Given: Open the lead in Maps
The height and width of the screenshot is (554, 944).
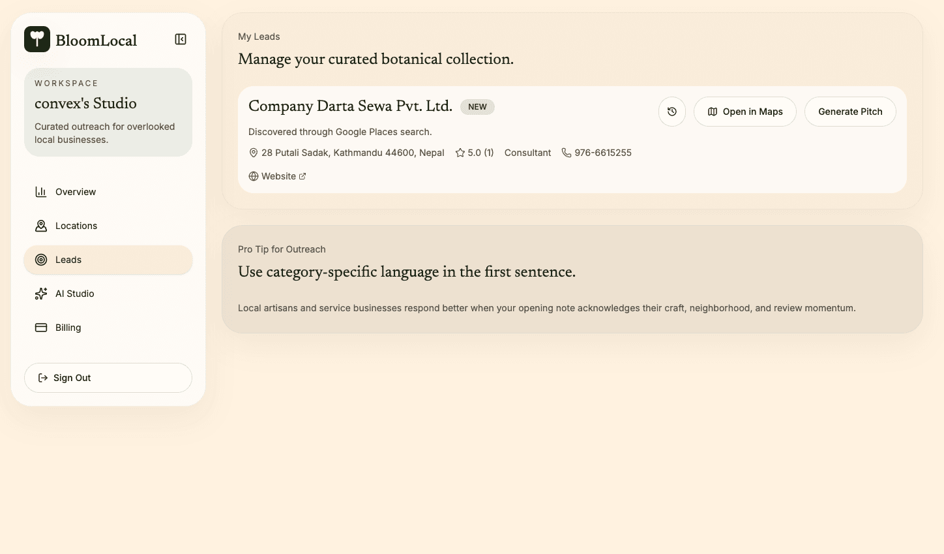Looking at the screenshot, I should [x=745, y=111].
